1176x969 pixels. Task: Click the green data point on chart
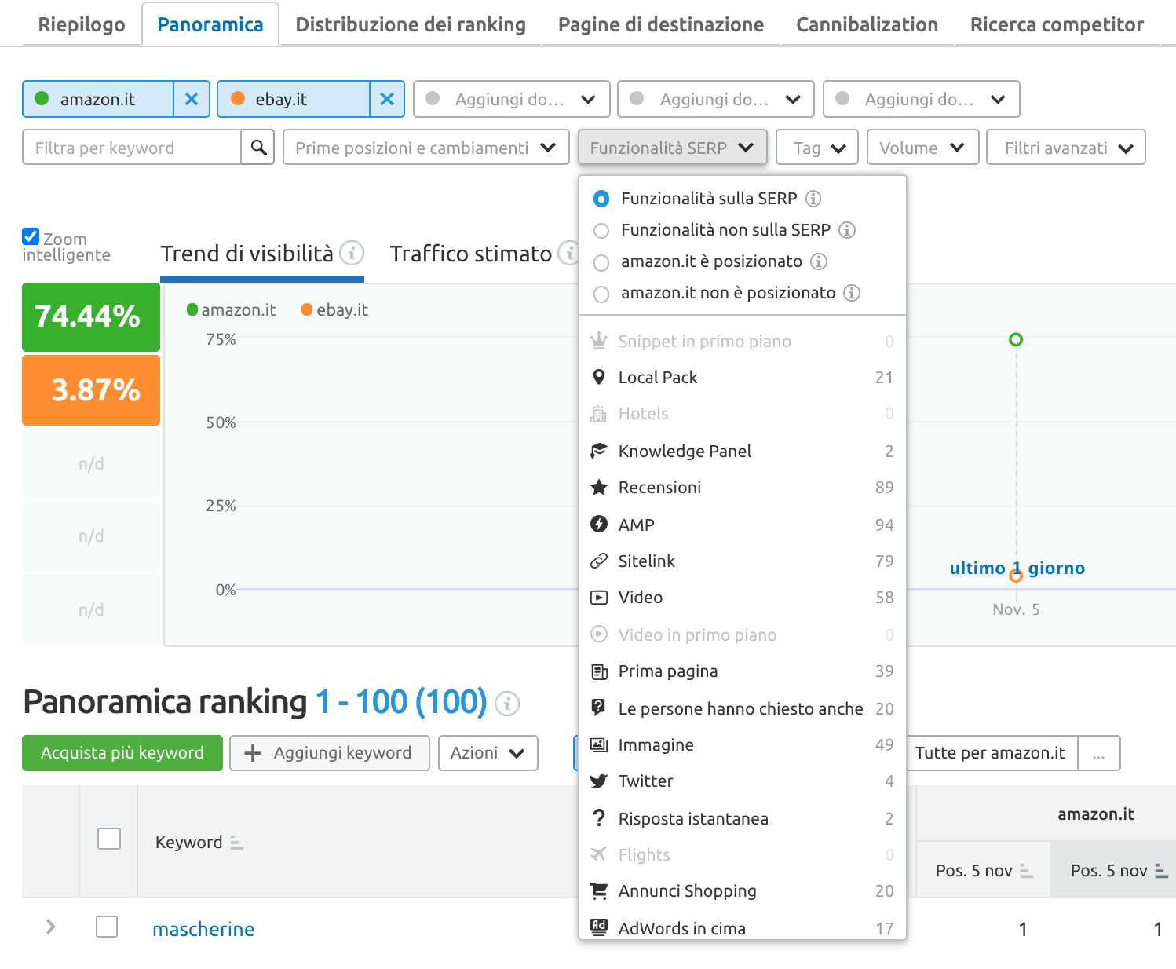tap(1016, 339)
